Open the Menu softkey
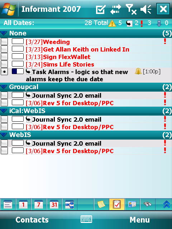This screenshot has height=229, width=172. [x=139, y=220]
